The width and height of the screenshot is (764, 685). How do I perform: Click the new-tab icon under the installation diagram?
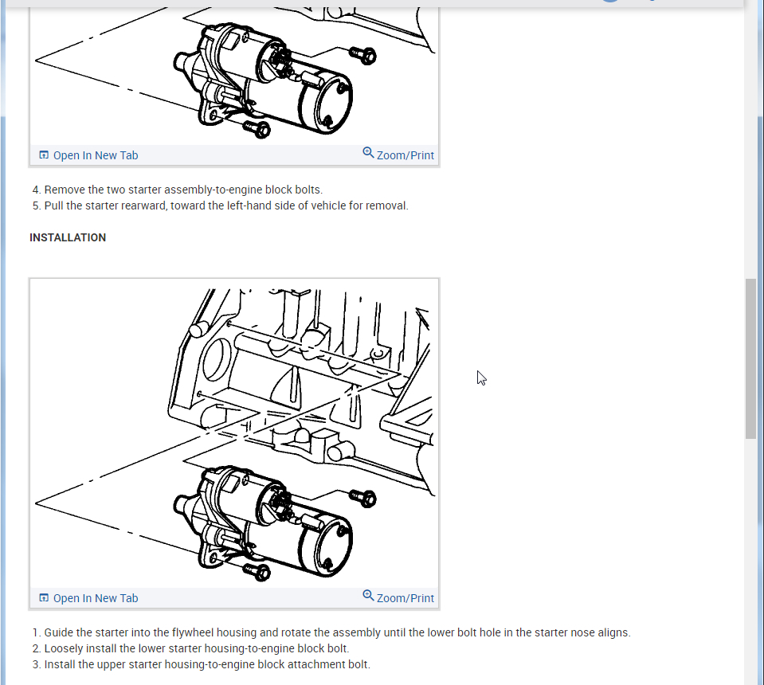[44, 598]
